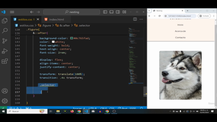Click the sticky &::after{ line 136
Screen dimensions: 217x122
[x=40, y=33]
